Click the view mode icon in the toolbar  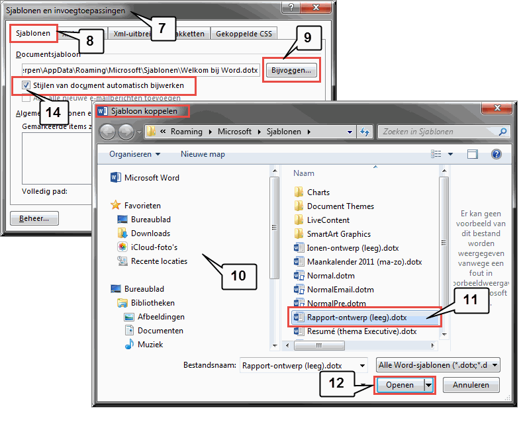tap(436, 153)
